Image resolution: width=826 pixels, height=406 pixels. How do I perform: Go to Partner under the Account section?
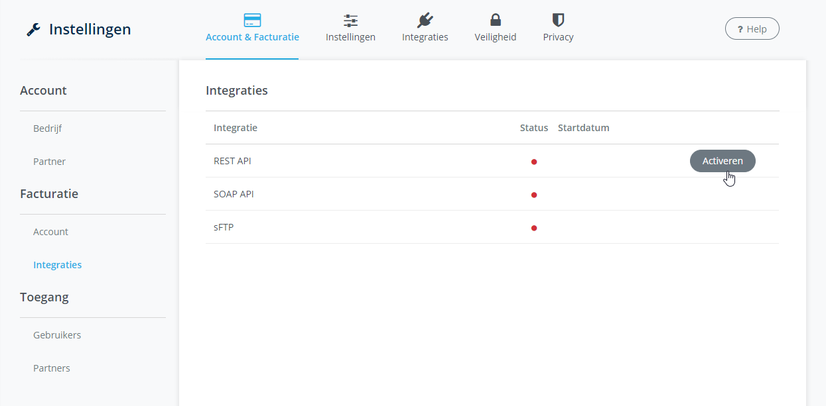[x=49, y=162]
